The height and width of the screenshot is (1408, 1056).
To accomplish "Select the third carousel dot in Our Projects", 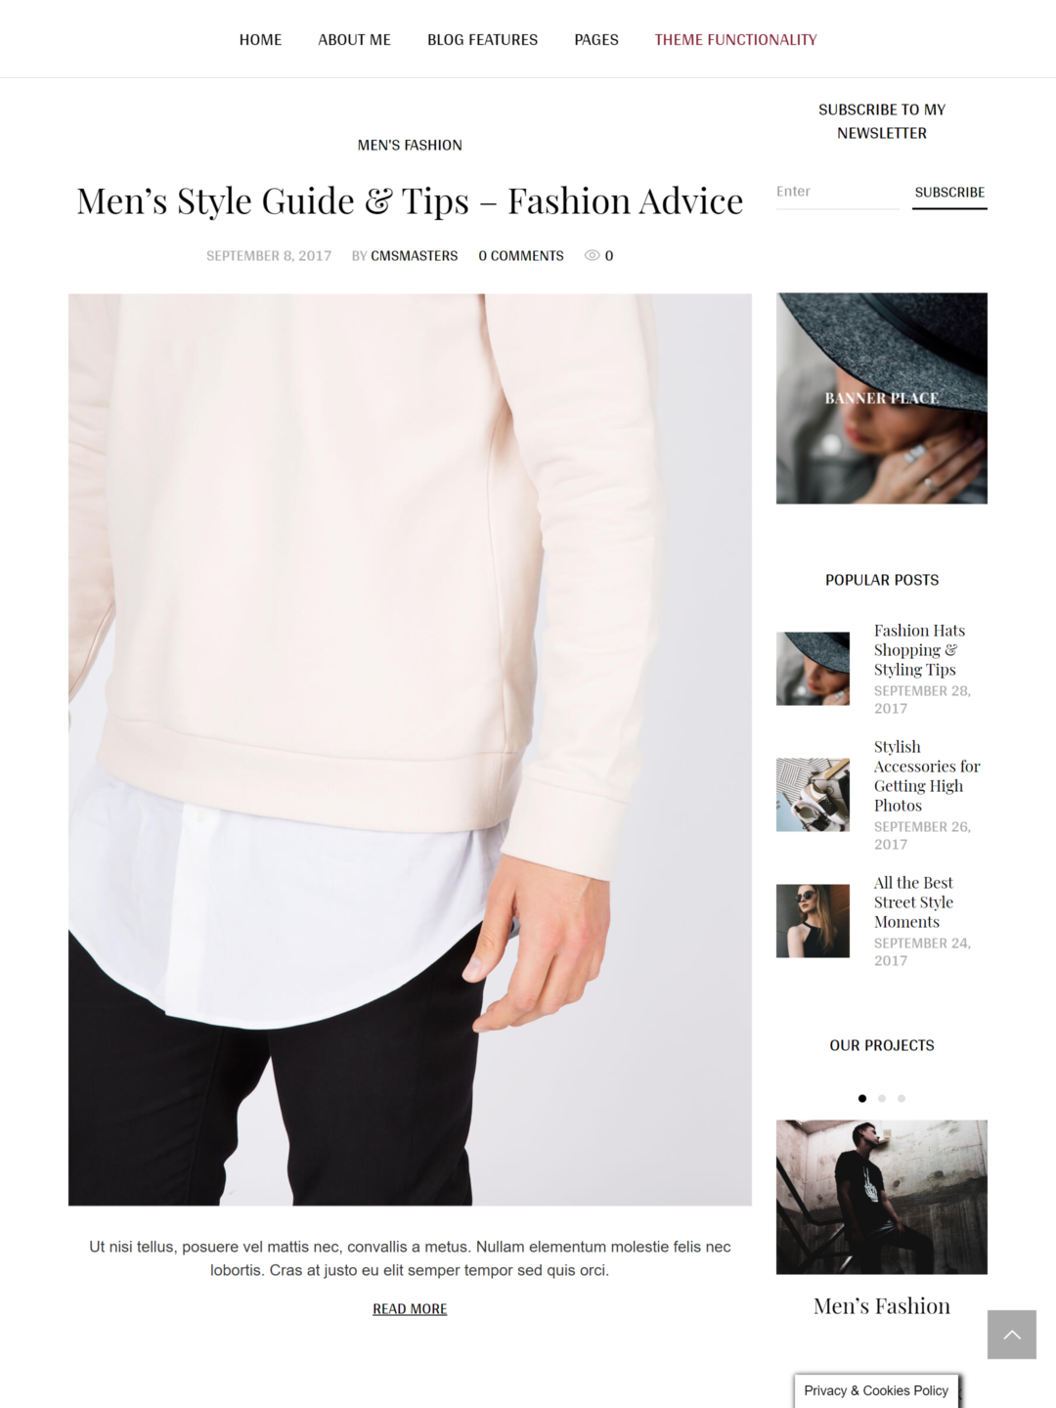I will click(x=902, y=1098).
